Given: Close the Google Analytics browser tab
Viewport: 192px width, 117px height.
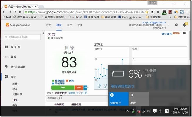Looking at the screenshot, I should tap(36, 7).
